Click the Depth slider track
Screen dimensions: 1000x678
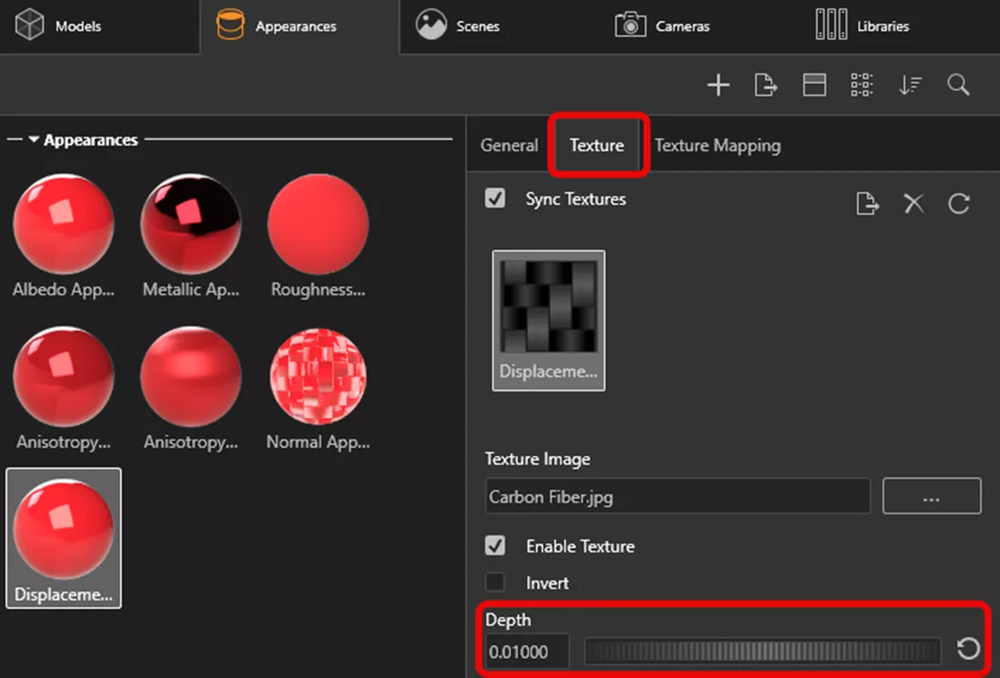pyautogui.click(x=763, y=651)
